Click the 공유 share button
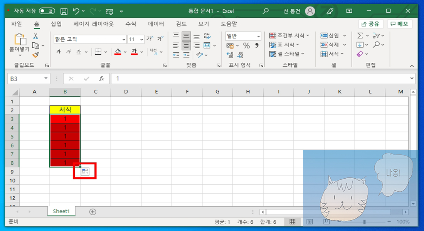The width and height of the screenshot is (424, 231). click(371, 24)
